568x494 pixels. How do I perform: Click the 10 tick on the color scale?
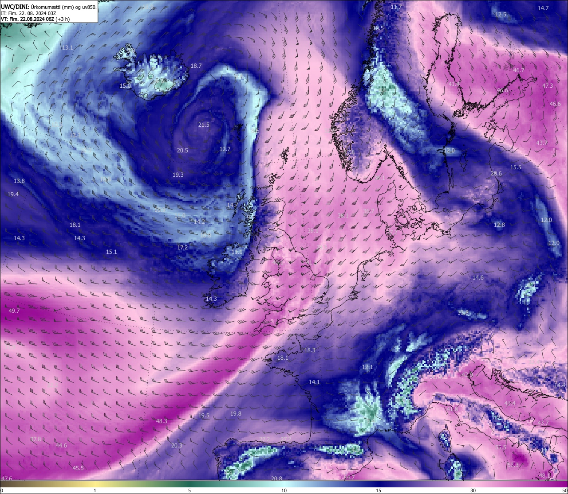tap(284, 490)
